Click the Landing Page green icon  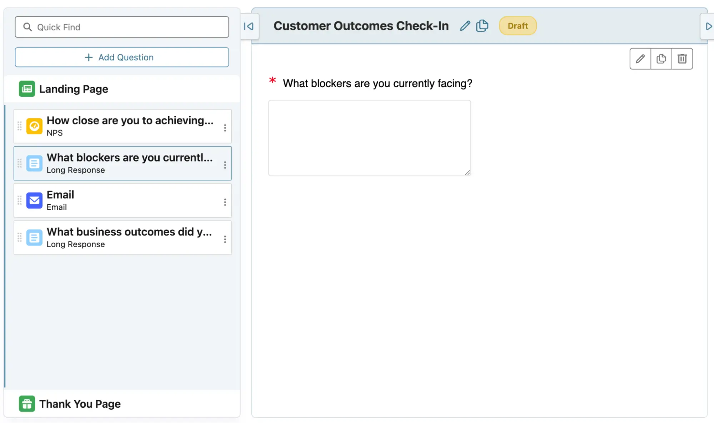pyautogui.click(x=27, y=89)
